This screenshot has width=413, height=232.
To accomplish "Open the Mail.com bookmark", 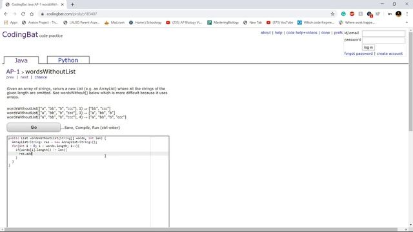I will coord(114,23).
